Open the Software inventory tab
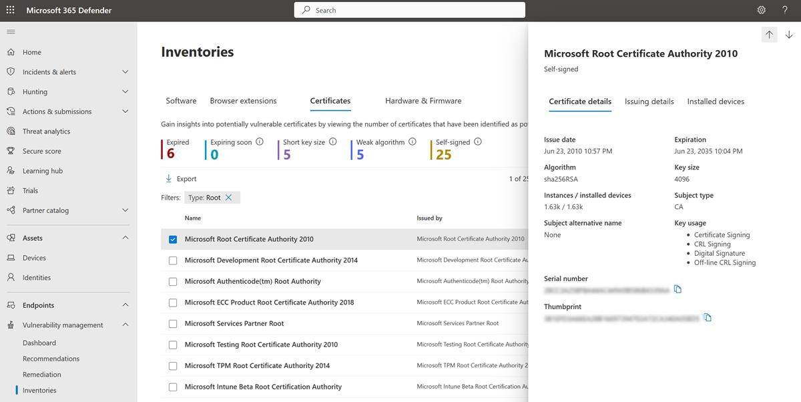The image size is (801, 402). [x=180, y=100]
